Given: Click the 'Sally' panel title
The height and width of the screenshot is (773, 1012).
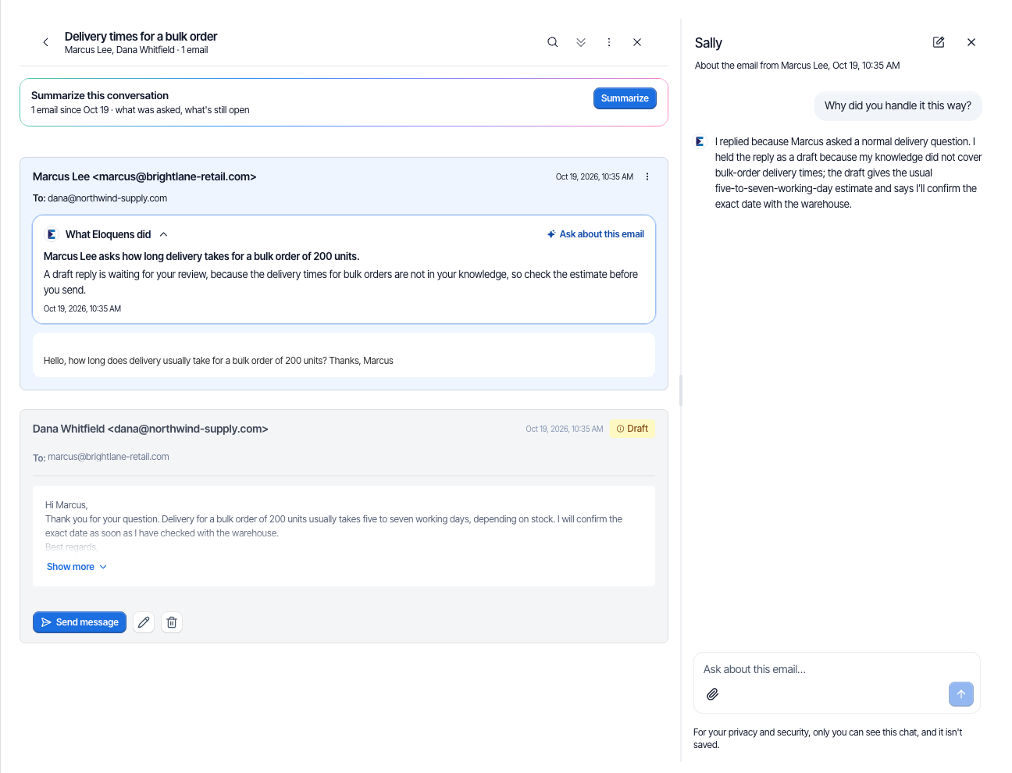Looking at the screenshot, I should pyautogui.click(x=708, y=43).
